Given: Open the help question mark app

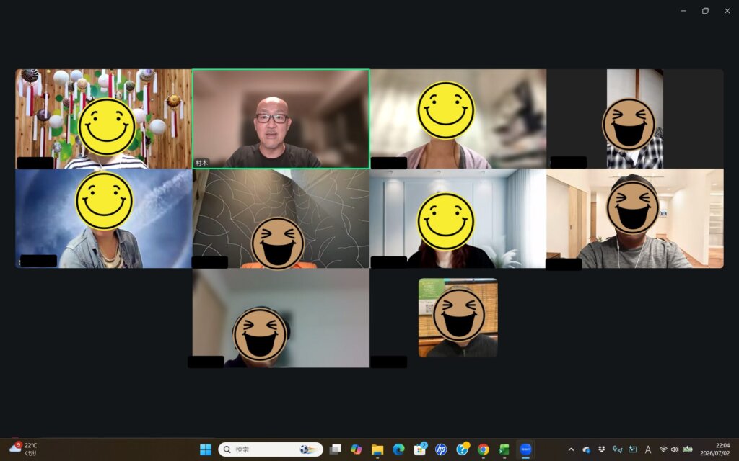Looking at the screenshot, I should point(463,449).
